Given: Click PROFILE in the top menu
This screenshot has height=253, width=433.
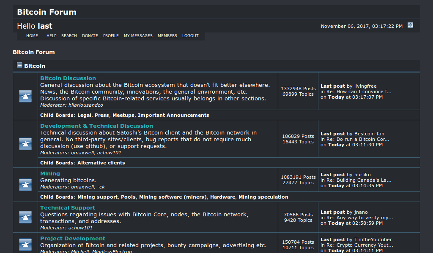Looking at the screenshot, I should 111,36.
